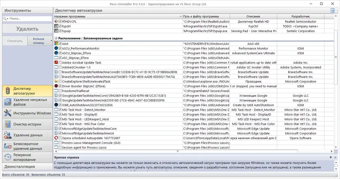This screenshot has height=179, width=340.
Task: Sort by Название программы column header
Action: 118,17
